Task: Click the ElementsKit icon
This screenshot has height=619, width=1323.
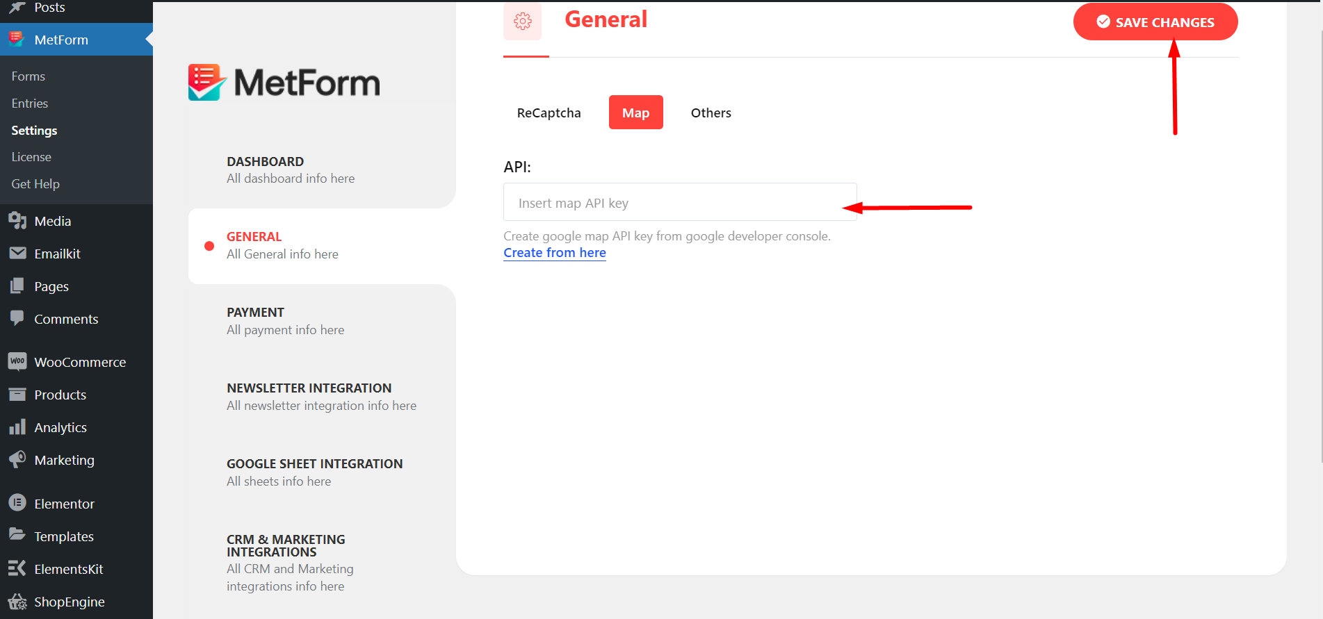Action: (x=17, y=568)
